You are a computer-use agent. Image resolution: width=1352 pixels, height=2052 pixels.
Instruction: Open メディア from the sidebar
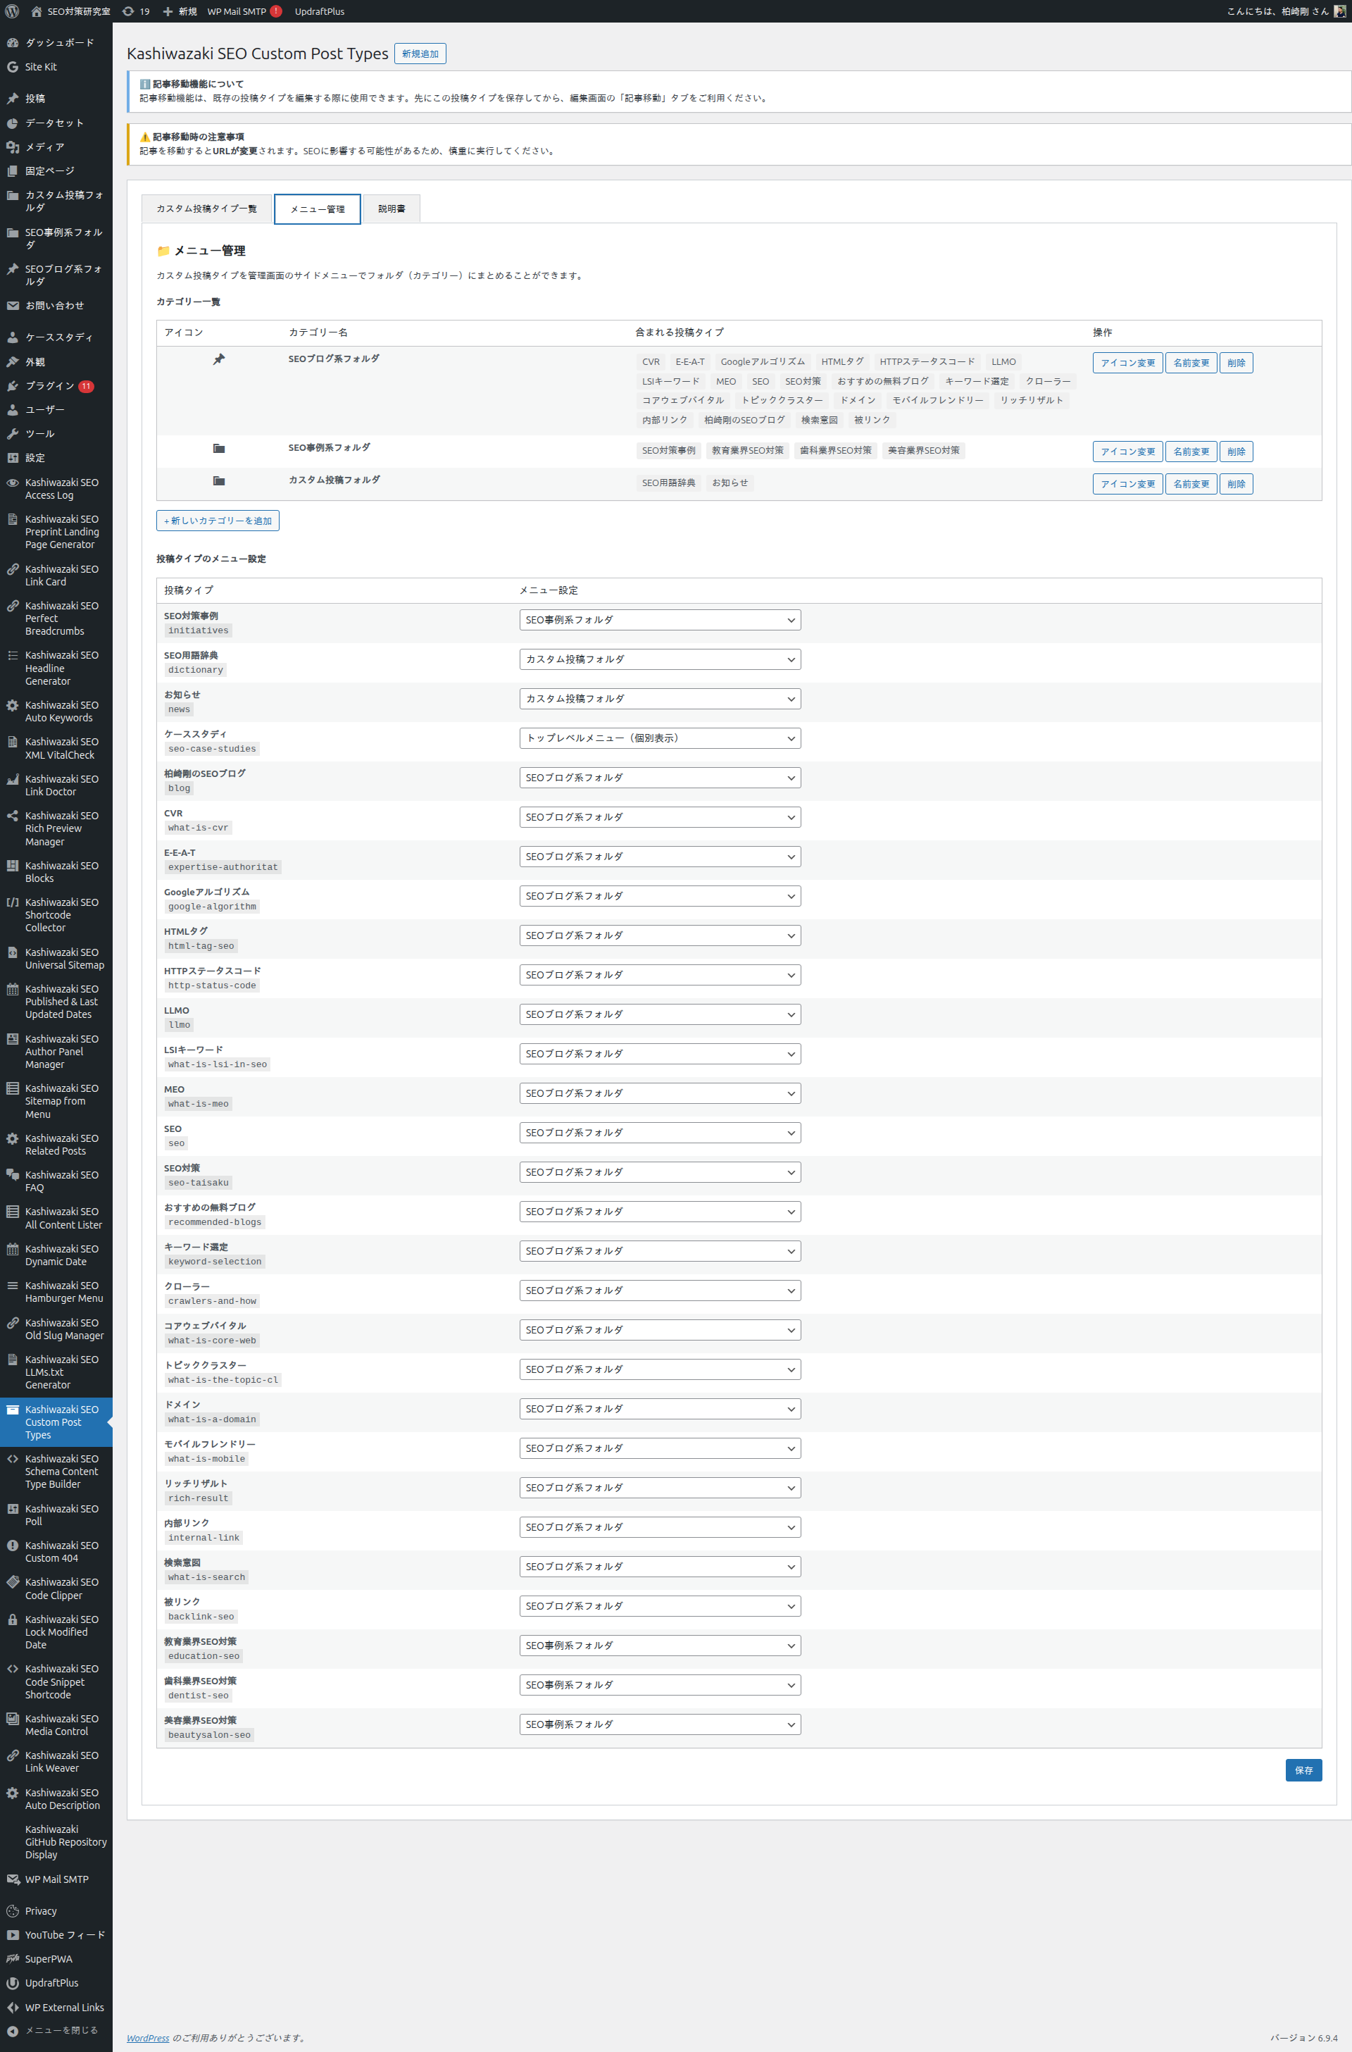click(44, 147)
